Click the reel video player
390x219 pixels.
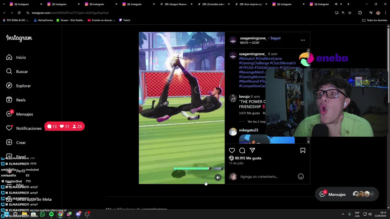(x=182, y=108)
